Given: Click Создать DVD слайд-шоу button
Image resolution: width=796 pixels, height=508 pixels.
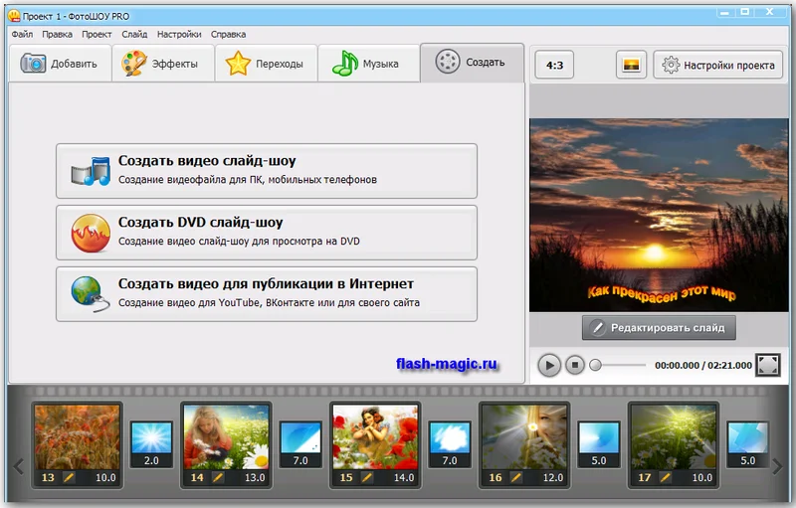Looking at the screenshot, I should tap(267, 232).
